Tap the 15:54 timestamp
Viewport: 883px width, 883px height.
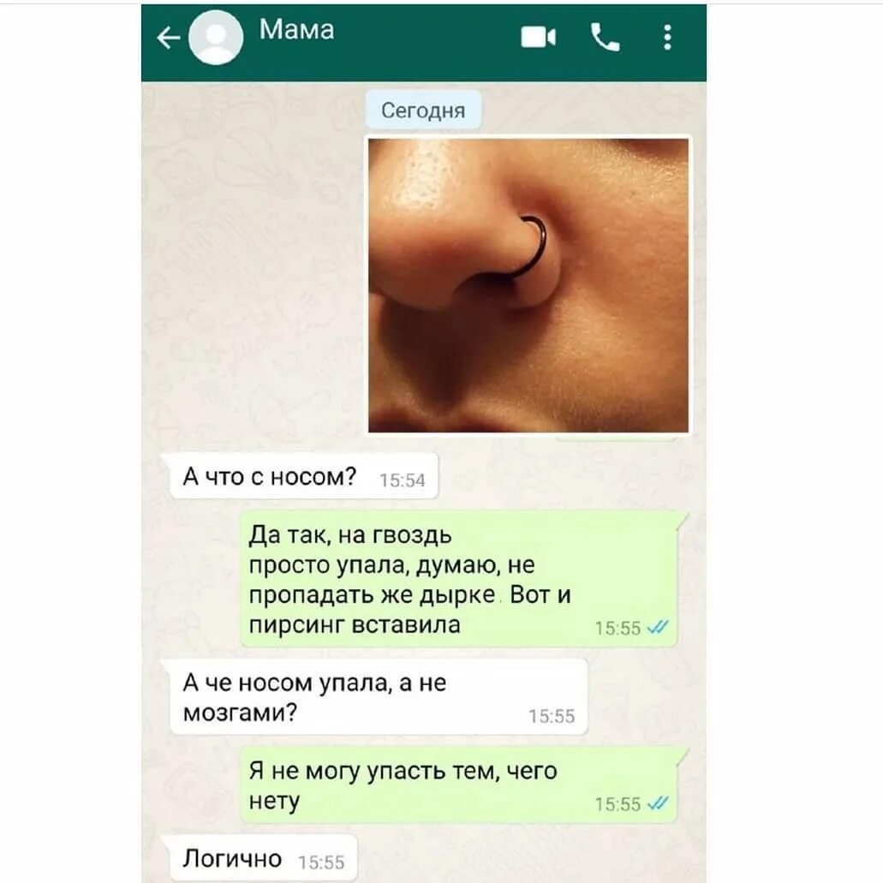coord(402,480)
